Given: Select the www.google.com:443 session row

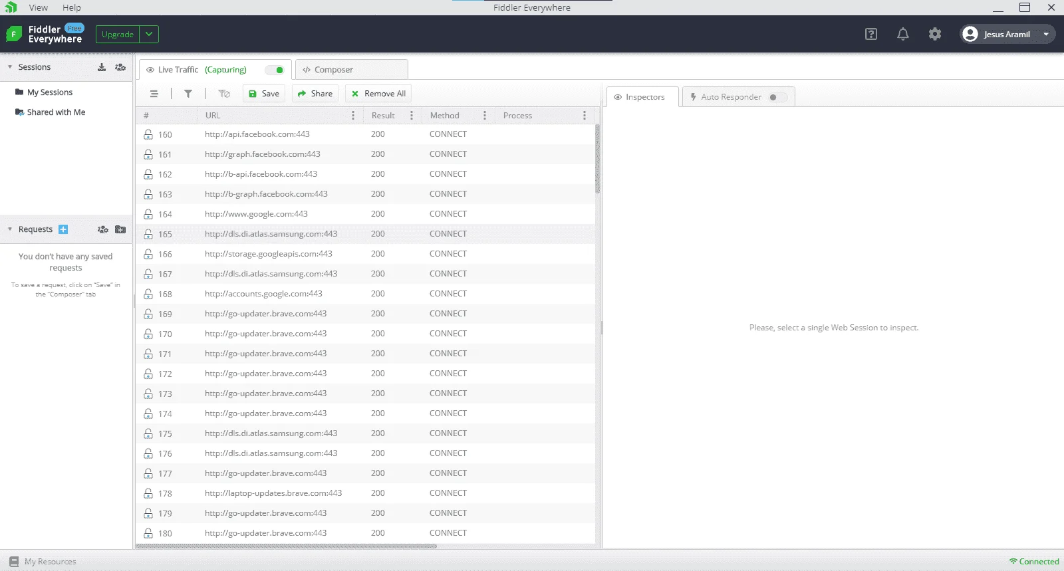Looking at the screenshot, I should click(365, 214).
